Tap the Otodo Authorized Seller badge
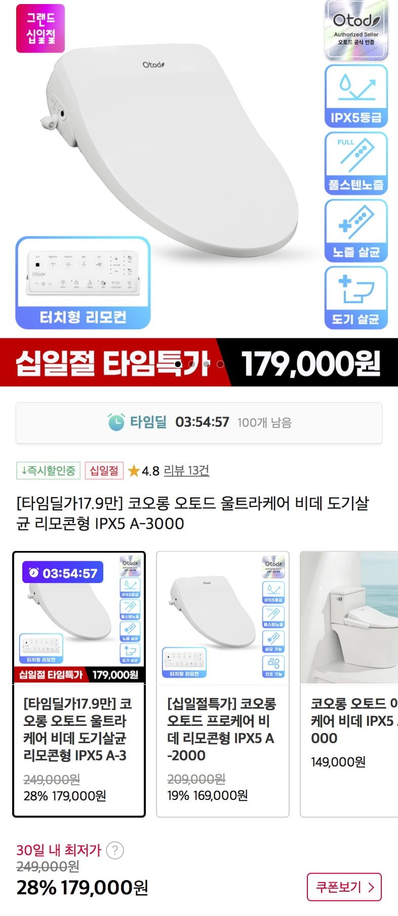The height and width of the screenshot is (916, 398). (x=356, y=30)
